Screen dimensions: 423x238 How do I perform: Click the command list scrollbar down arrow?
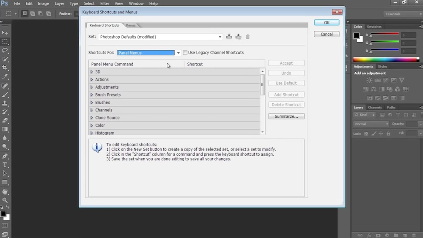click(x=263, y=132)
